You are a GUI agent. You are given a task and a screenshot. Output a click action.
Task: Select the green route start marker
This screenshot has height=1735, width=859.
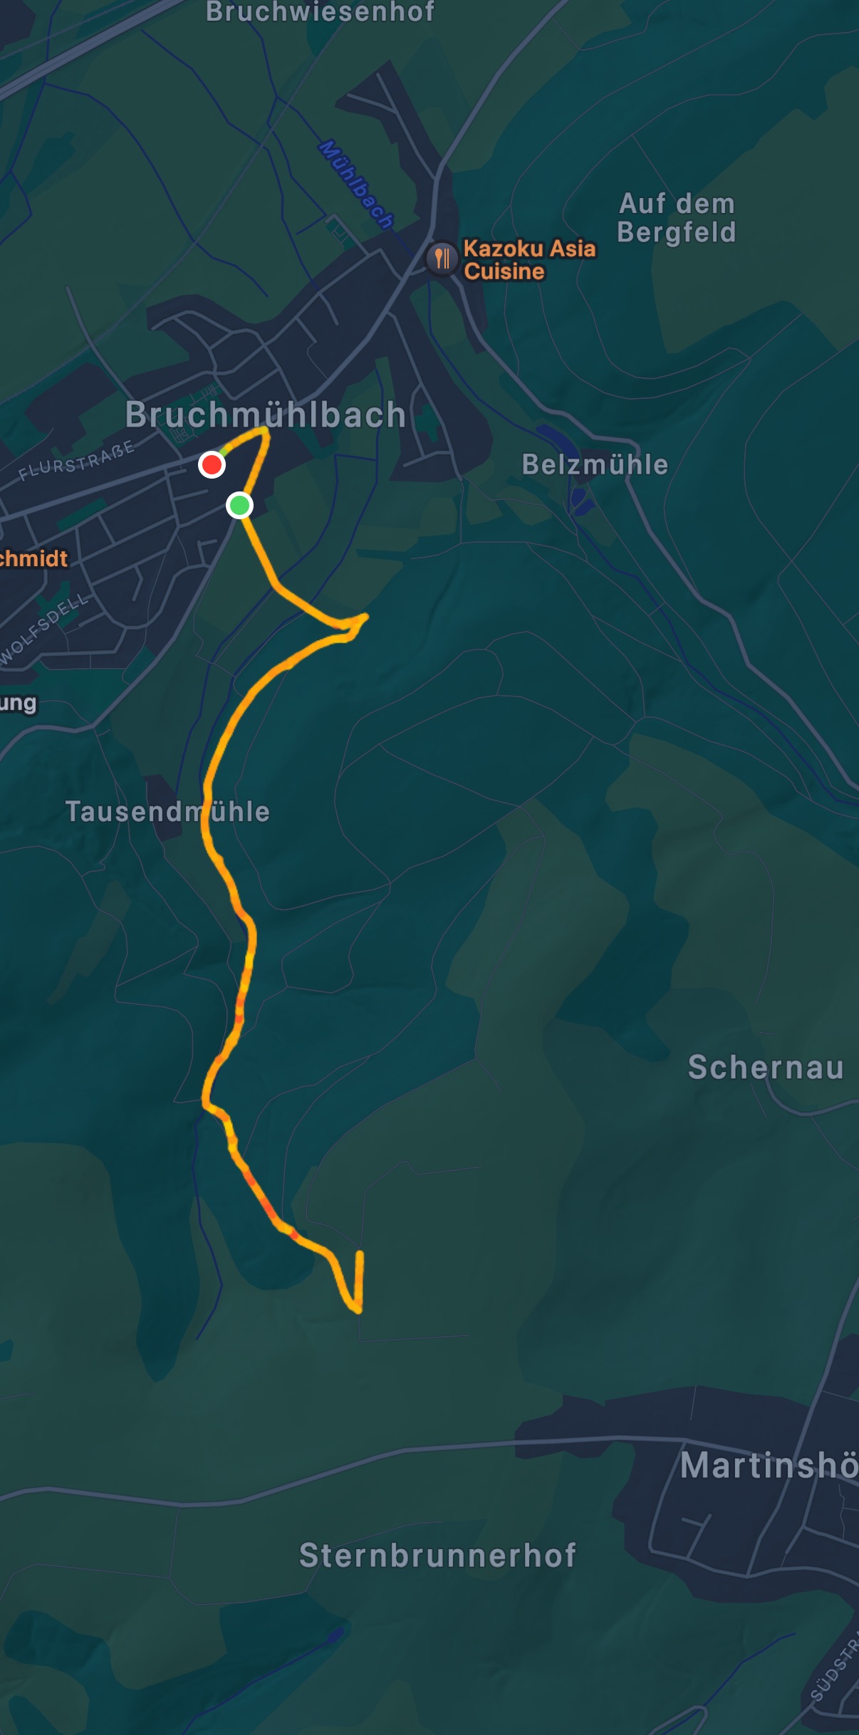(x=239, y=506)
